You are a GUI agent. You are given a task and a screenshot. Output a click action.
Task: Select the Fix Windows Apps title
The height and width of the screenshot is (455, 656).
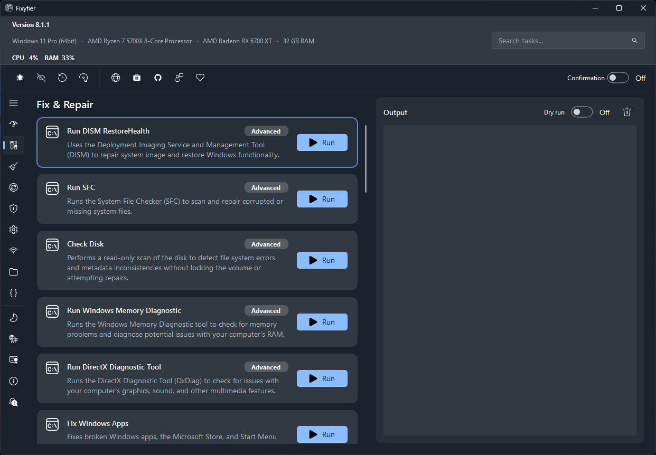(98, 423)
